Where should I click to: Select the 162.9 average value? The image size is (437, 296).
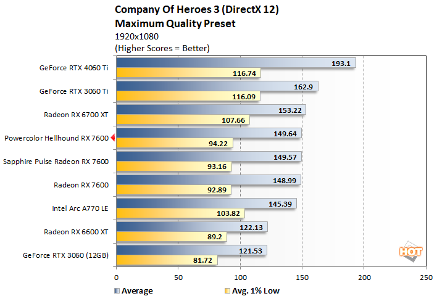click(x=304, y=87)
